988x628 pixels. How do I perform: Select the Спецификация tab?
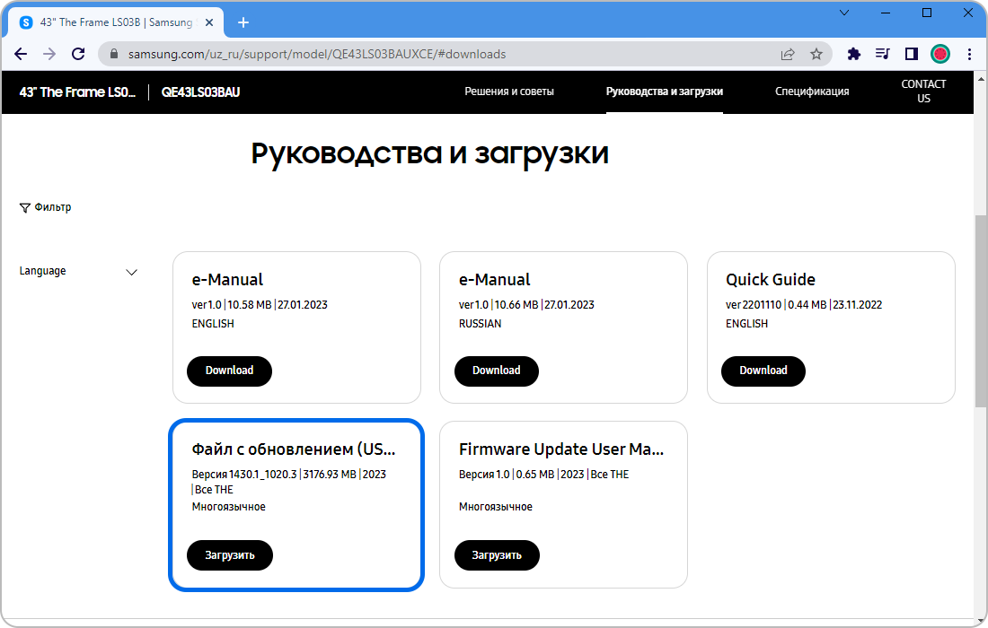812,92
